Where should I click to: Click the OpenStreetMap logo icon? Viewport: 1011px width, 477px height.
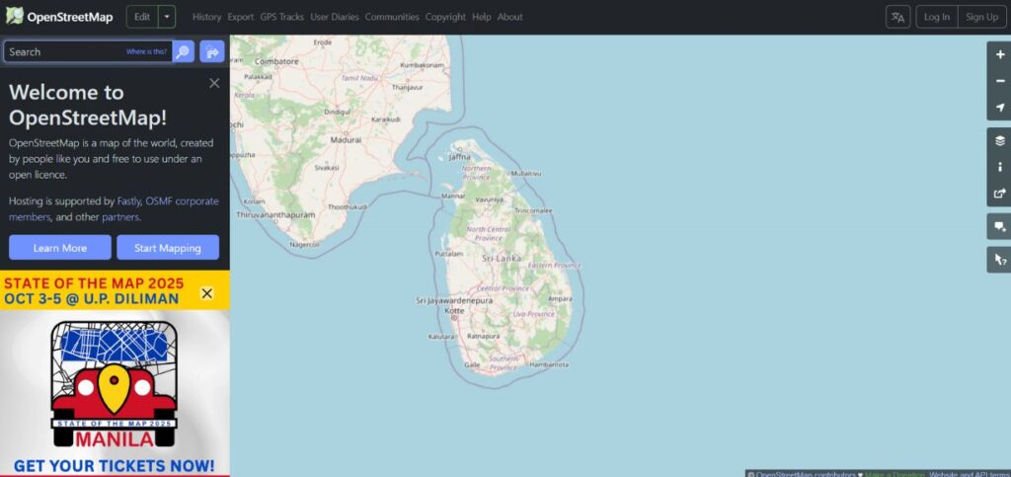pos(14,16)
